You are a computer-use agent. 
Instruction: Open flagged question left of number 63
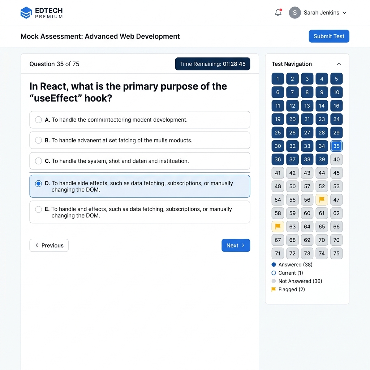(x=278, y=227)
